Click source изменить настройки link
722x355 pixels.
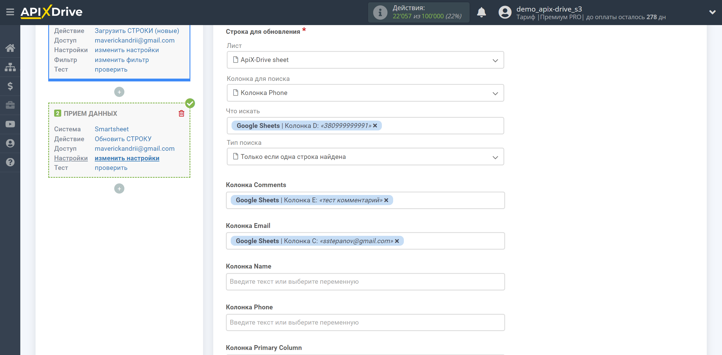pyautogui.click(x=127, y=50)
